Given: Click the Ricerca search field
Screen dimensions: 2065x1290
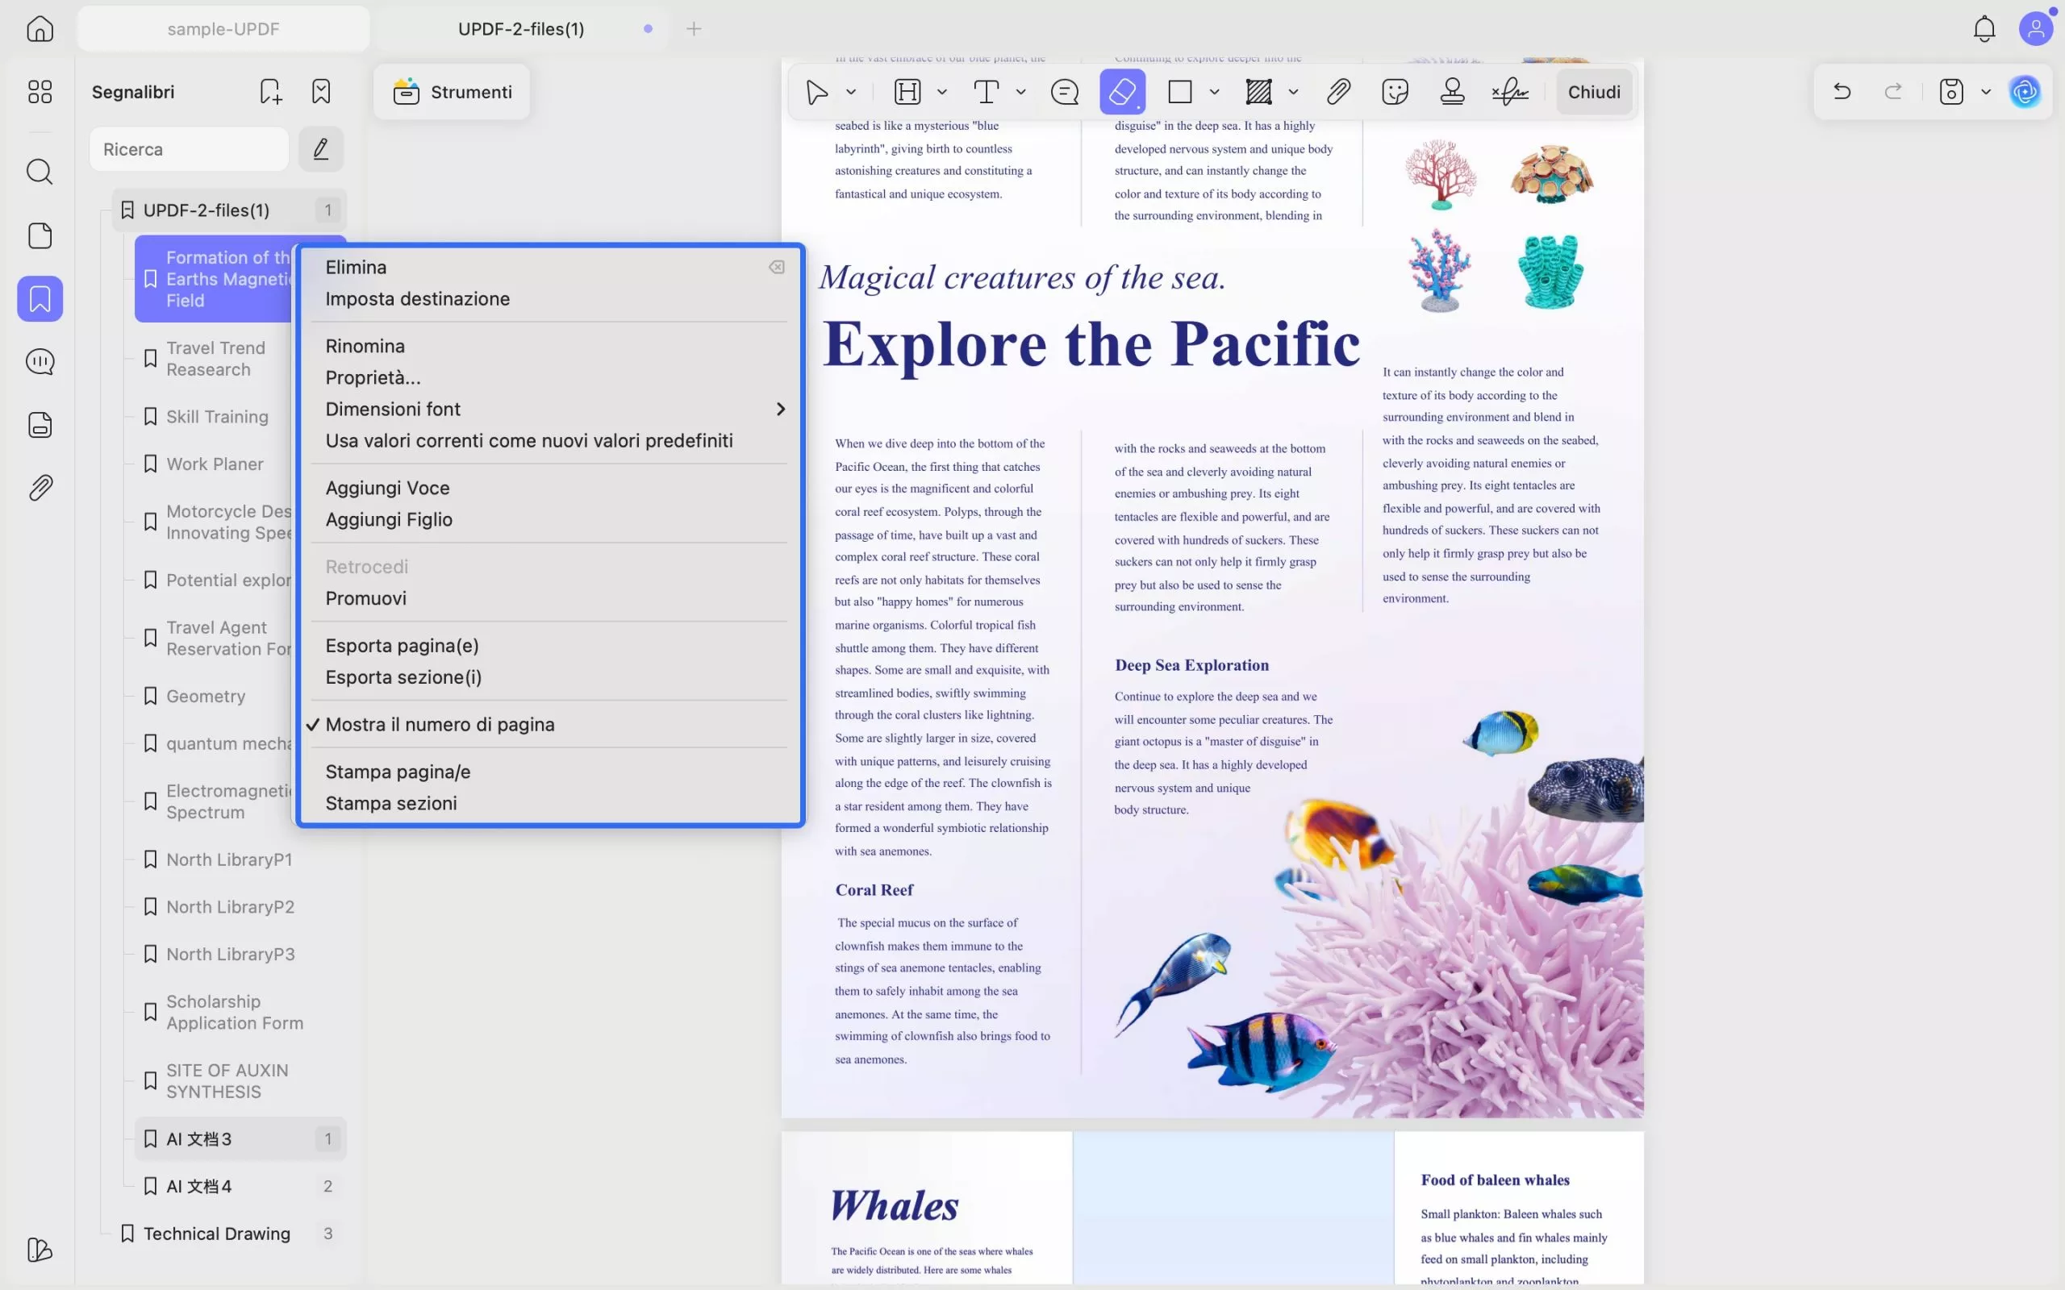Looking at the screenshot, I should click(x=190, y=149).
